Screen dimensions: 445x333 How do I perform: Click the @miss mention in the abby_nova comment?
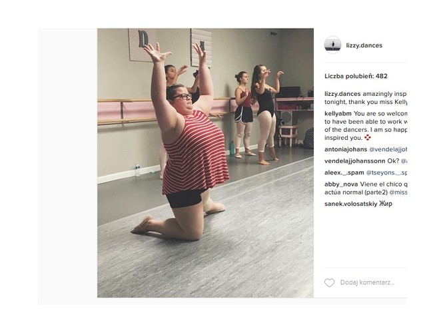[x=398, y=192]
